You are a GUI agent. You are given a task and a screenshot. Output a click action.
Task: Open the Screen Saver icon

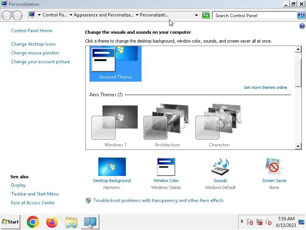pyautogui.click(x=274, y=167)
